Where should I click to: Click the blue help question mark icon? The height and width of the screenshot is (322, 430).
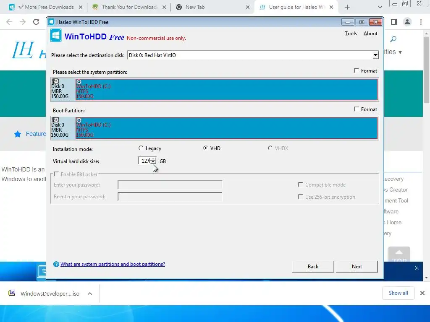(x=56, y=264)
